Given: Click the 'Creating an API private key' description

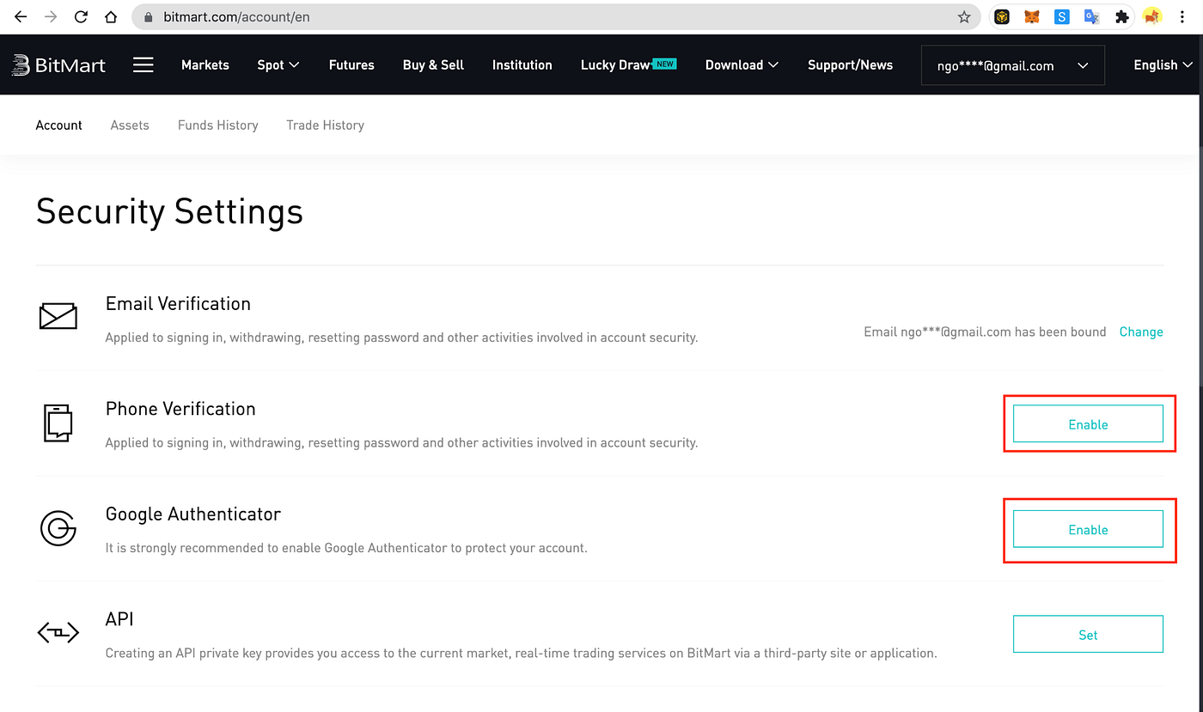Looking at the screenshot, I should pos(521,653).
